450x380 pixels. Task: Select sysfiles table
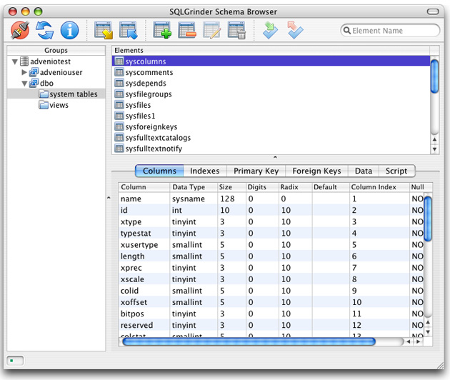click(271, 105)
